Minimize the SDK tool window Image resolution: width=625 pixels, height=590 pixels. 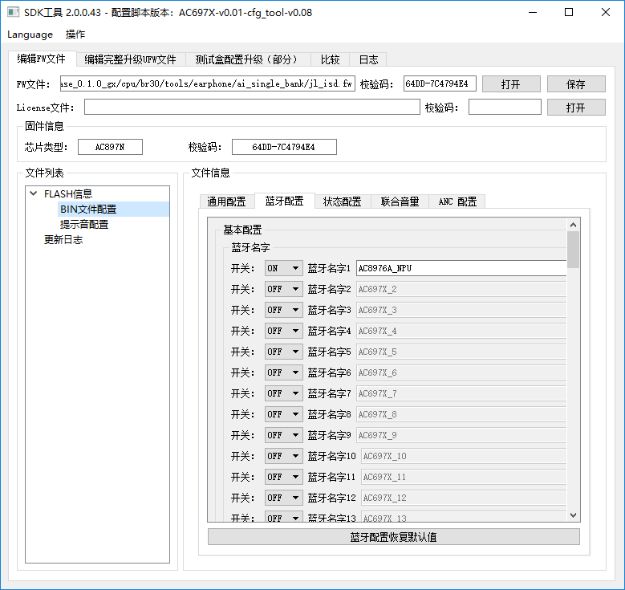[x=533, y=12]
